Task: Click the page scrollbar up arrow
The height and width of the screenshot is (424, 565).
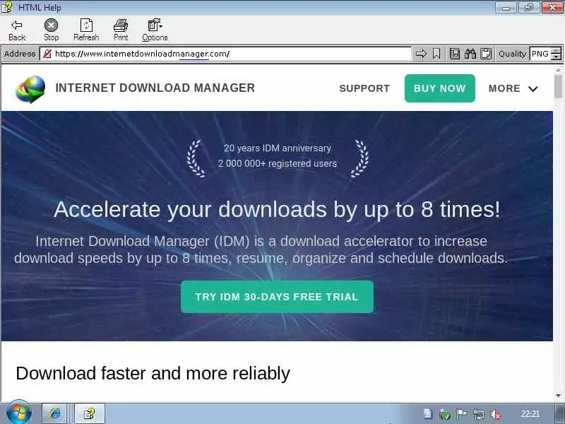Action: tap(558, 70)
